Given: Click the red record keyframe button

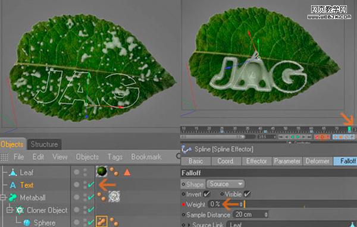Looking at the screenshot, I should [x=317, y=137].
